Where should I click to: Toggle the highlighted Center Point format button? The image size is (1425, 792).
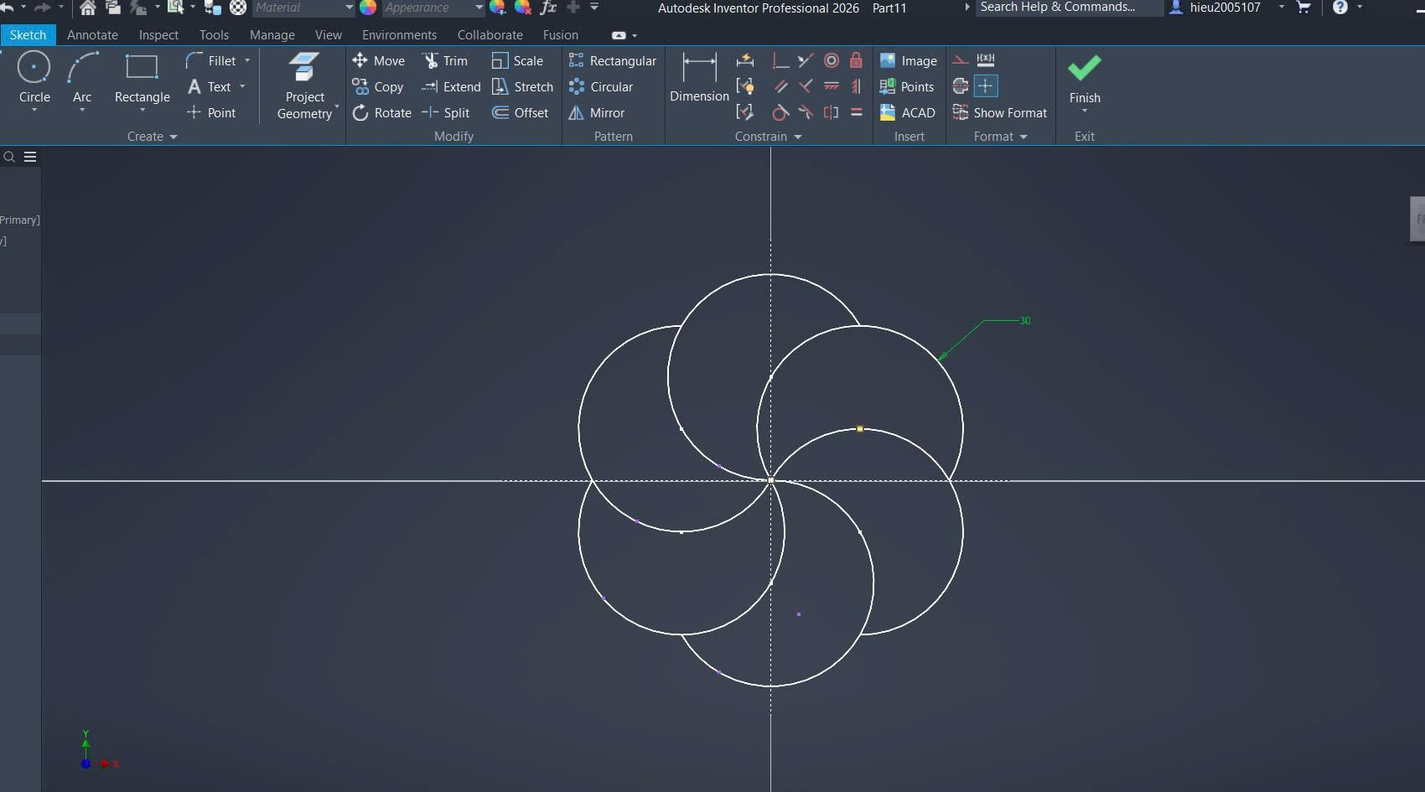(986, 86)
